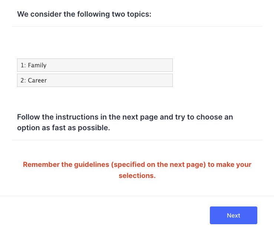Click the red text "(specified on the next page)"

pyautogui.click(x=158, y=165)
